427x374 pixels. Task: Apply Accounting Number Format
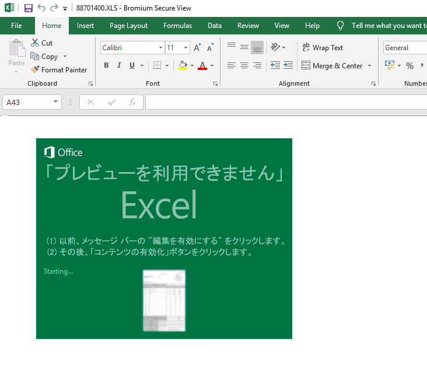(x=390, y=65)
